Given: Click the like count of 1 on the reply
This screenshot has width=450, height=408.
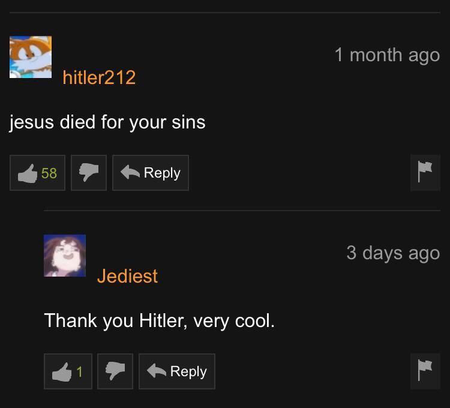Looking at the screenshot, I should click(79, 372).
